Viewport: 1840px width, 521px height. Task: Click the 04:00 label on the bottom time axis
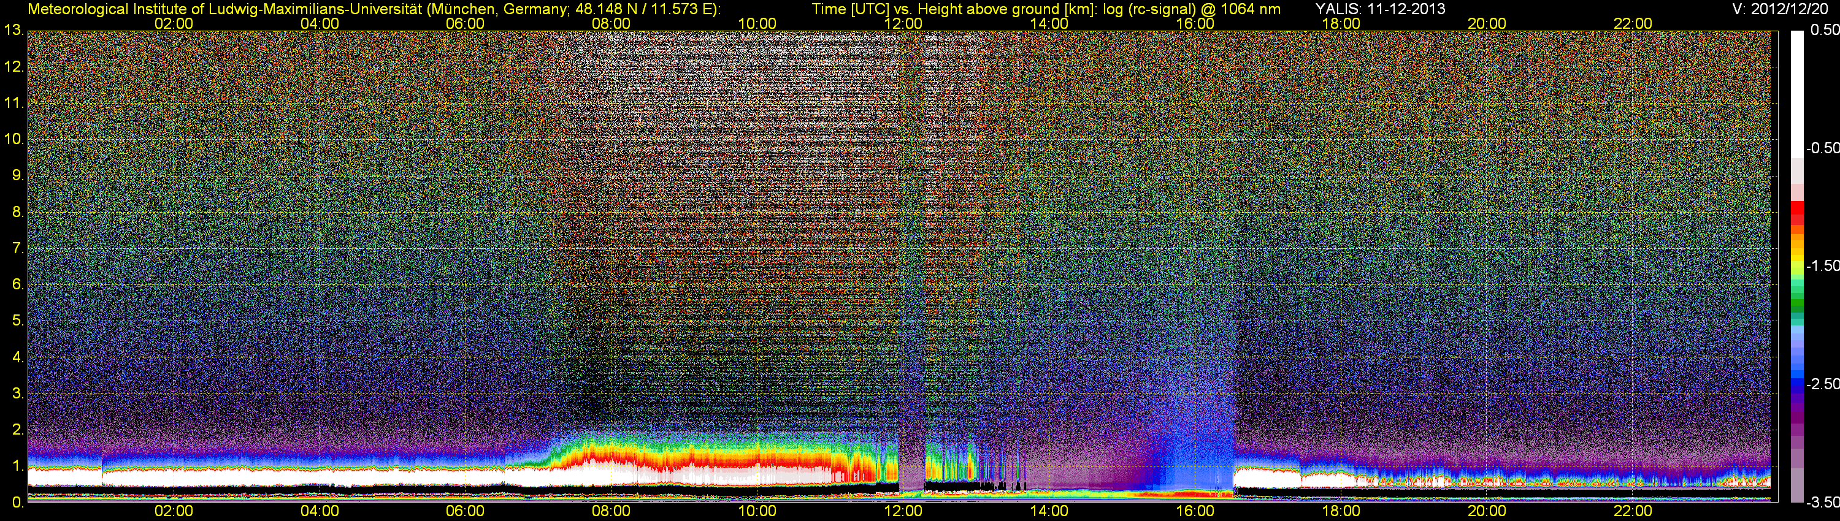(x=320, y=511)
